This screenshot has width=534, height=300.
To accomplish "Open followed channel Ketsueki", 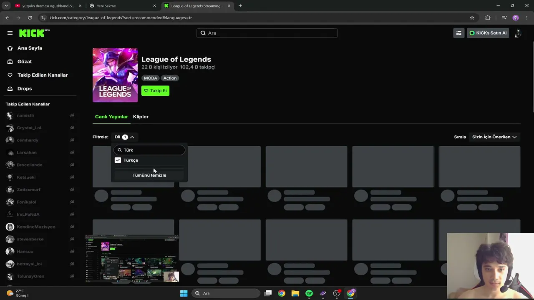I will [x=26, y=177].
